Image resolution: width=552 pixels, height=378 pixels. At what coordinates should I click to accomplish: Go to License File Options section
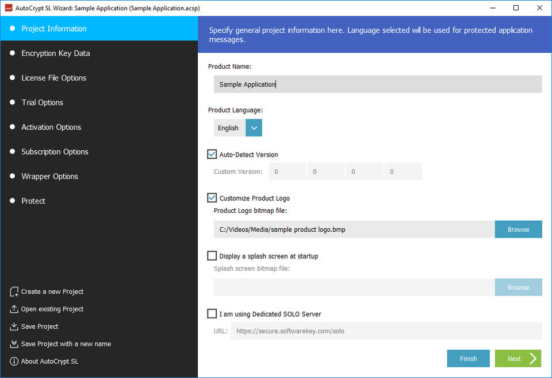pyautogui.click(x=53, y=78)
